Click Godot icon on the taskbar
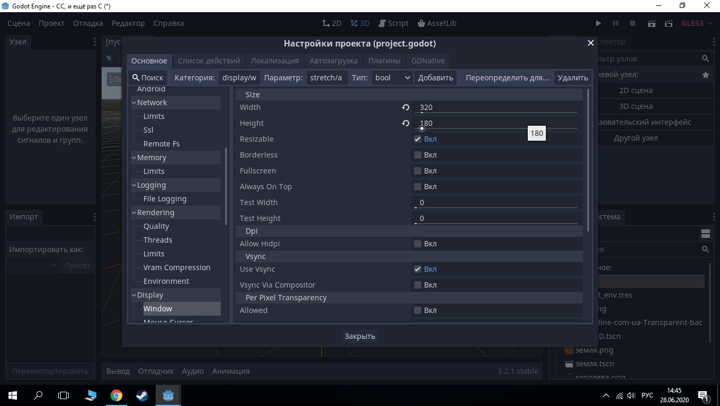The height and width of the screenshot is (406, 720). point(168,395)
